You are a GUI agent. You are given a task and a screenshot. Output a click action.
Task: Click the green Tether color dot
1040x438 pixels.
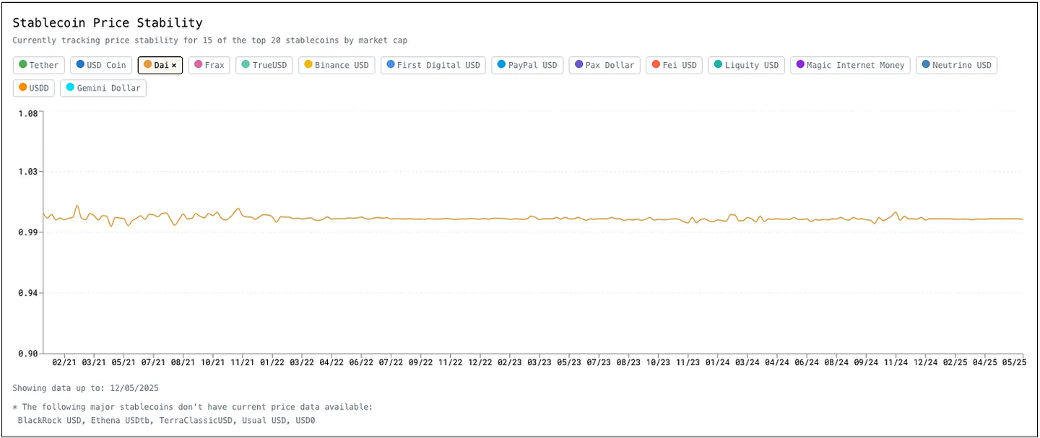click(23, 65)
